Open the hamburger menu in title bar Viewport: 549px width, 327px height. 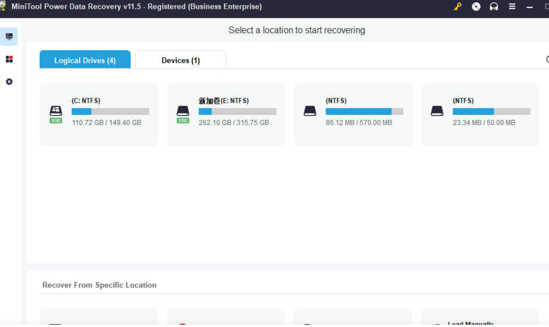pyautogui.click(x=512, y=7)
